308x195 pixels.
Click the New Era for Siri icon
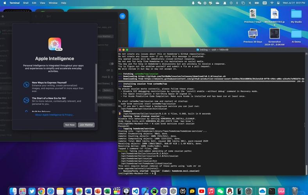click(x=26, y=100)
